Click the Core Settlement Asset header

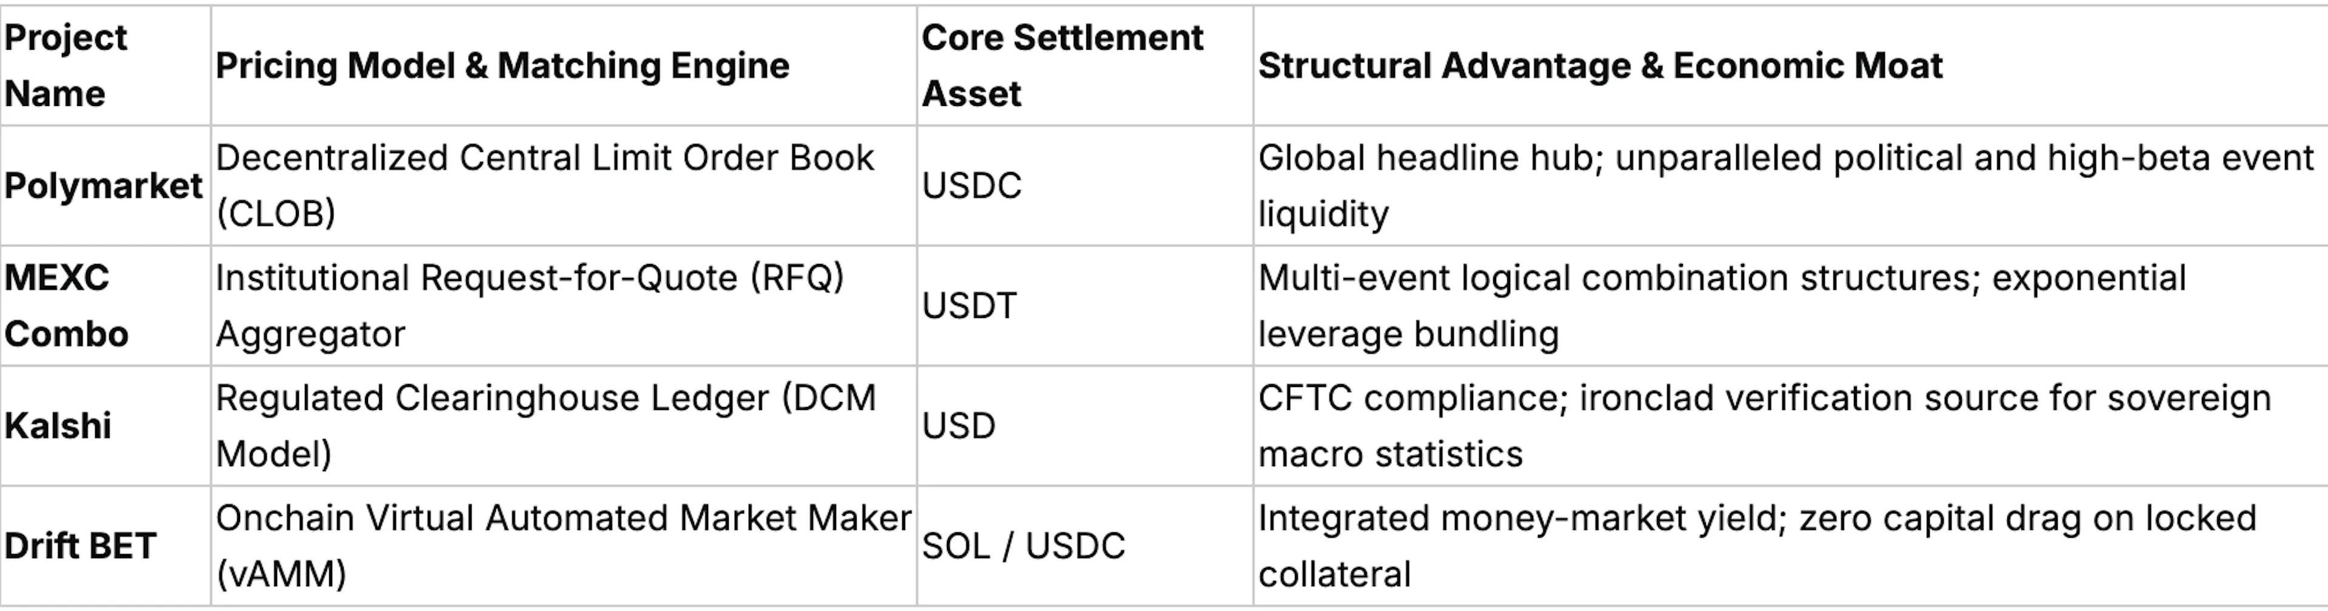(x=1062, y=65)
